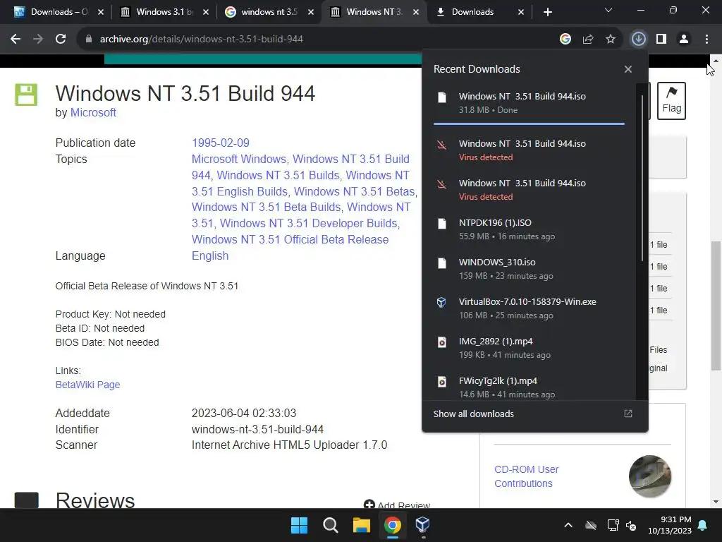Toggle the Chrome downloads toolbar button
This screenshot has height=542, width=722.
coord(638,40)
